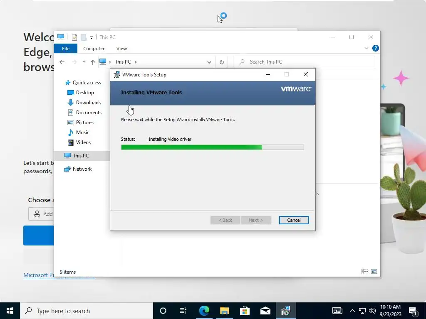The image size is (426, 319).
Task: Open the View ribbon tab
Action: tap(121, 49)
